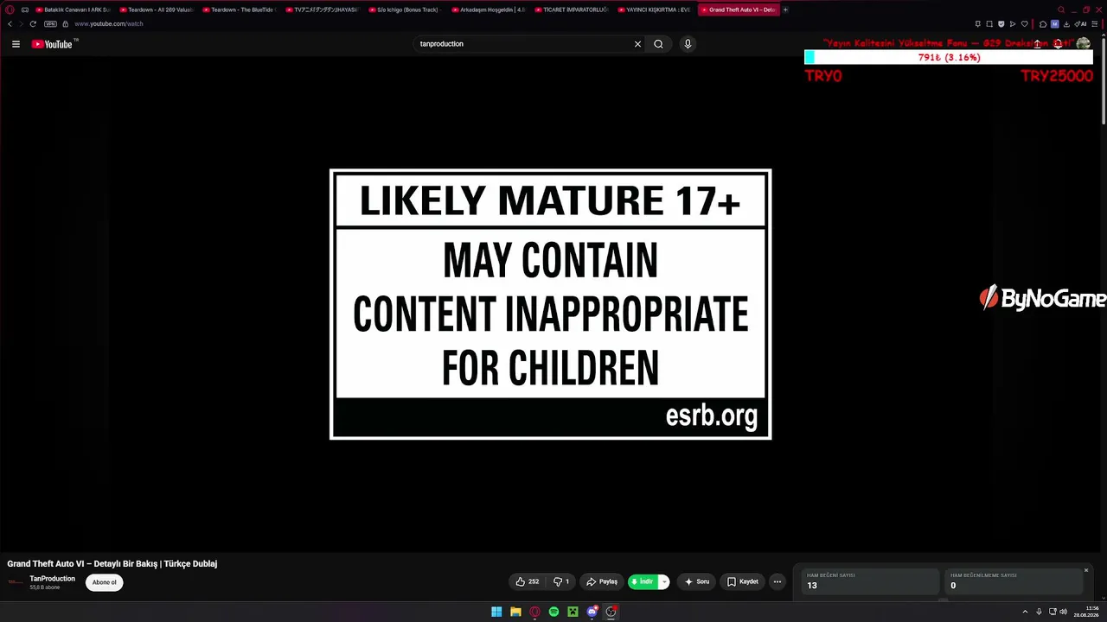Click the Soru ask button
The width and height of the screenshot is (1107, 622).
(x=696, y=582)
